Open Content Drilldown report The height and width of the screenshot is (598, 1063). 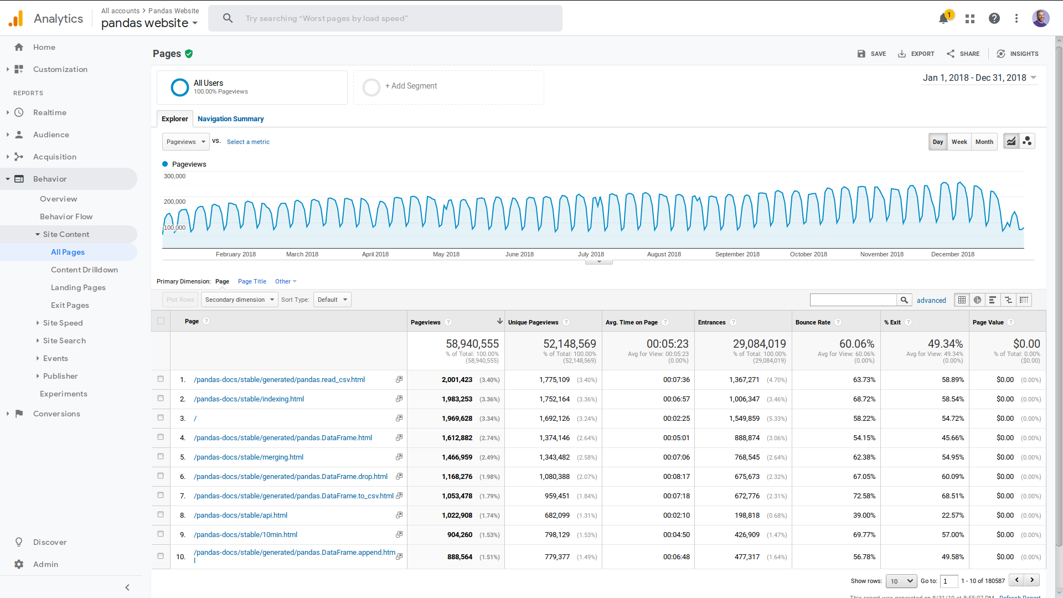coord(84,270)
